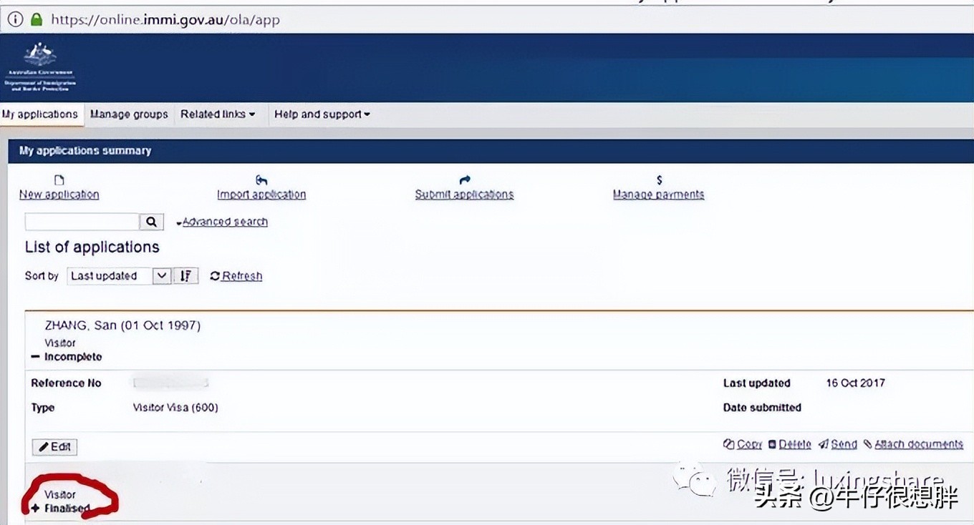974x525 pixels.
Task: Click the Submit applications arrow icon
Action: (464, 180)
